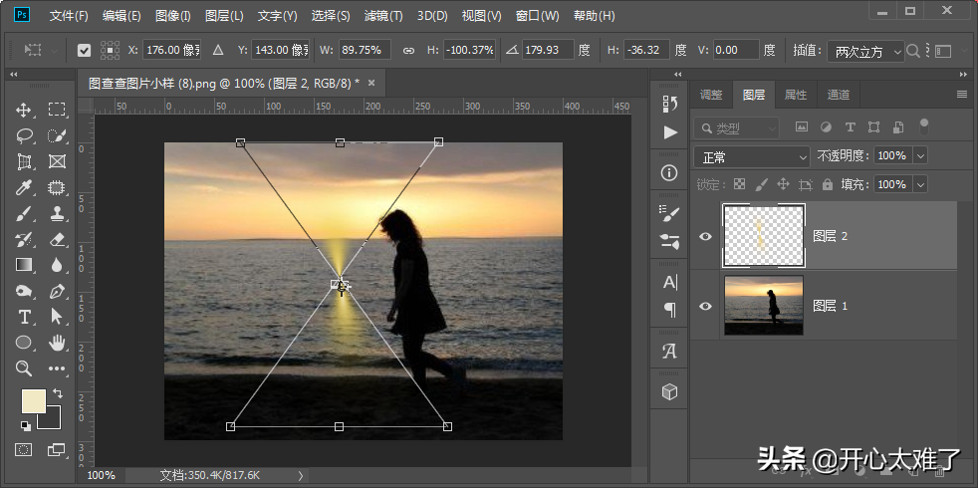Toggle visibility of layer 图层 1

[x=706, y=306]
